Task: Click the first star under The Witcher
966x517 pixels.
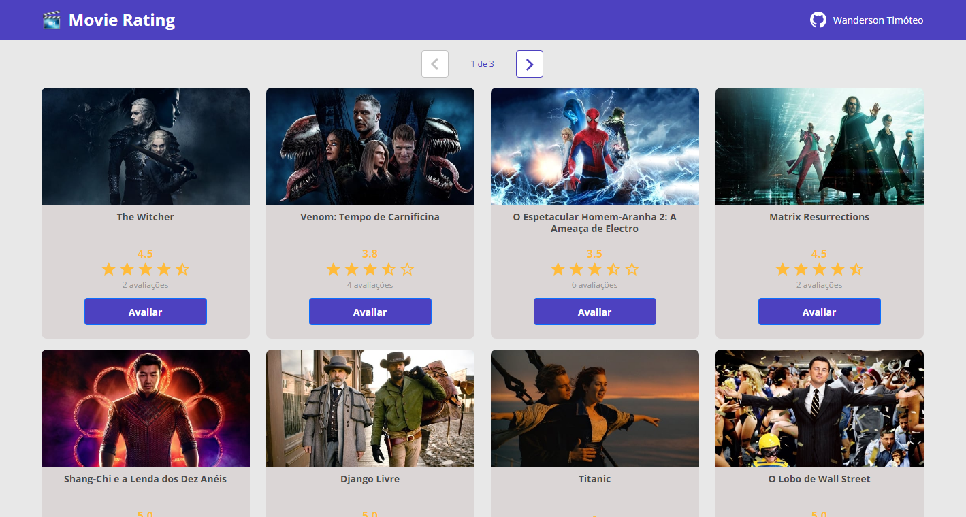Action: coord(109,269)
